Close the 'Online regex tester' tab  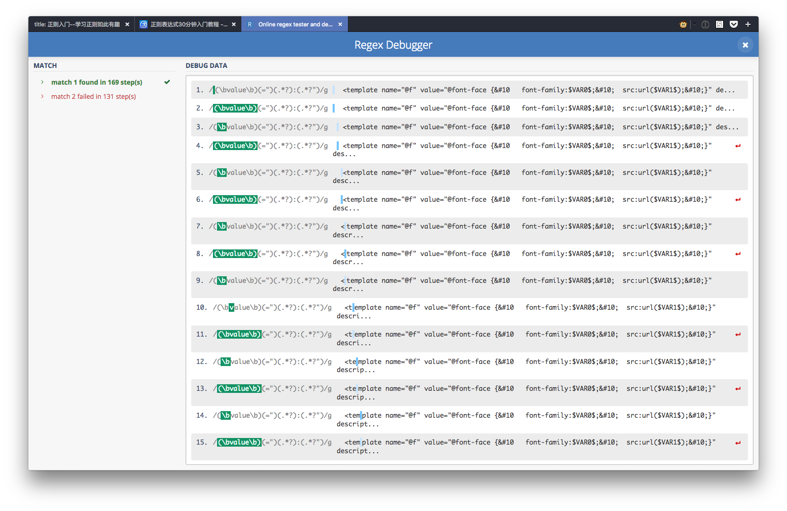[340, 24]
